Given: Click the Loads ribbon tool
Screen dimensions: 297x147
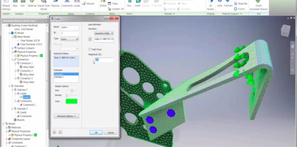Looking at the screenshot, I should [x=77, y=4].
